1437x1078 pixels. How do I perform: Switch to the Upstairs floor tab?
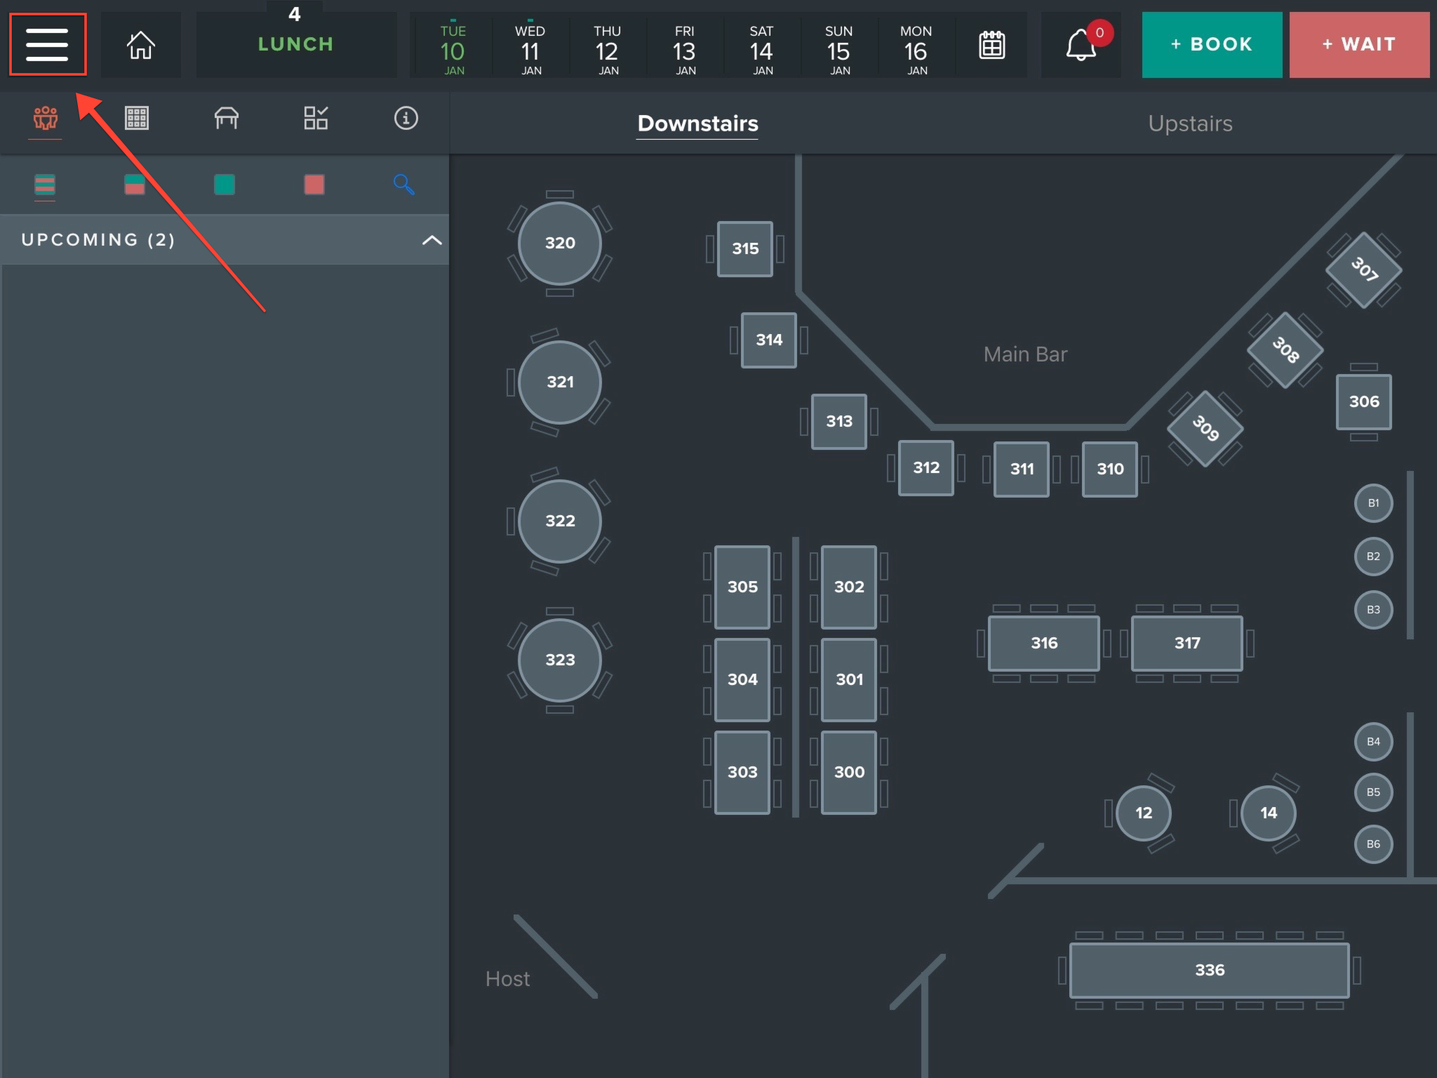point(1190,124)
